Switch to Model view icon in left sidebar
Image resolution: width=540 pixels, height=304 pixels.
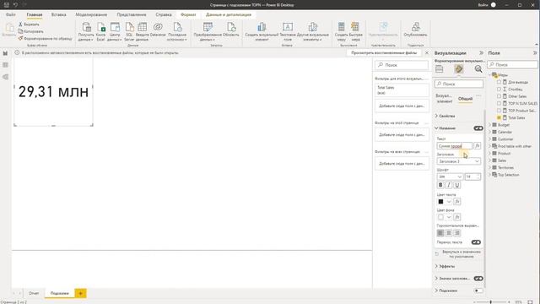point(5,77)
